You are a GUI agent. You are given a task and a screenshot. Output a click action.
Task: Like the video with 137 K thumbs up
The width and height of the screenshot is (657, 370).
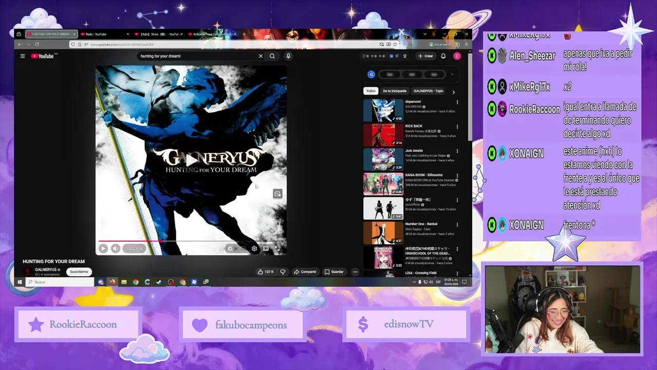click(x=266, y=272)
